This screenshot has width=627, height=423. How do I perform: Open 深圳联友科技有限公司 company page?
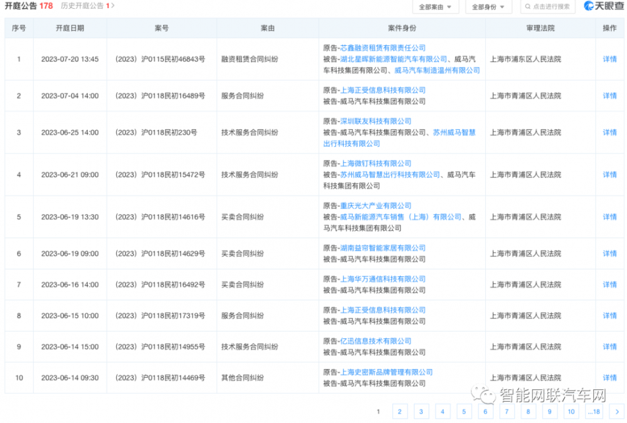376,122
